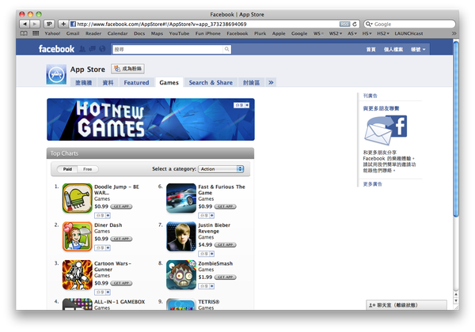The image size is (475, 332).
Task: Get the Diner Dash app
Action: point(121,239)
